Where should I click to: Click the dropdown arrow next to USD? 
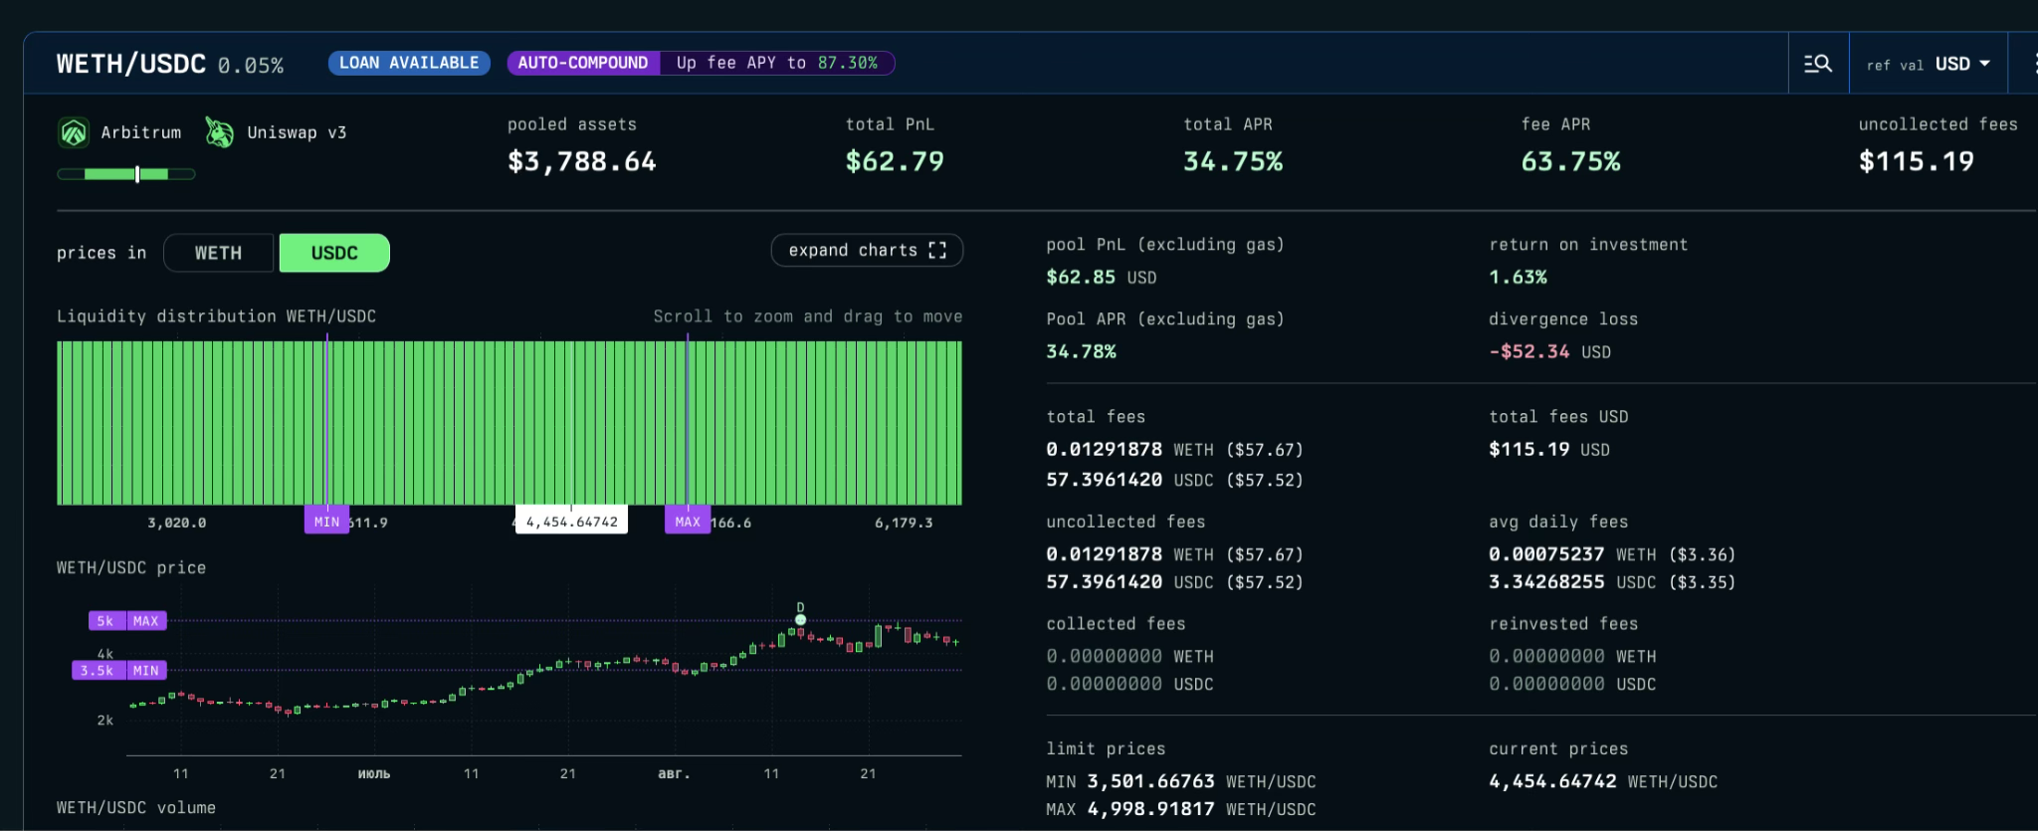point(1984,64)
